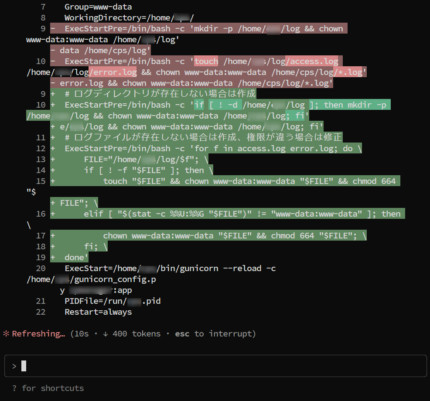430x401 pixels.
Task: Click the "? for shortcuts" hint
Action: click(x=48, y=388)
